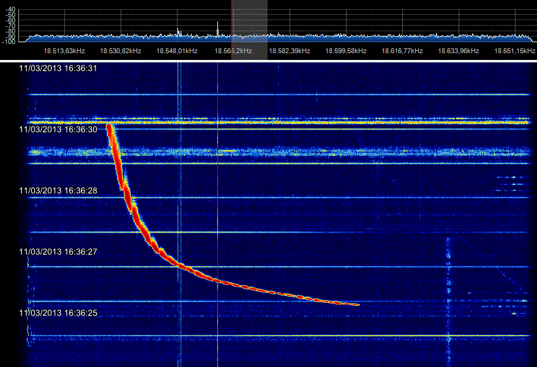Click the 18.548,01kHz frequency label
The width and height of the screenshot is (537, 367).
click(x=177, y=51)
